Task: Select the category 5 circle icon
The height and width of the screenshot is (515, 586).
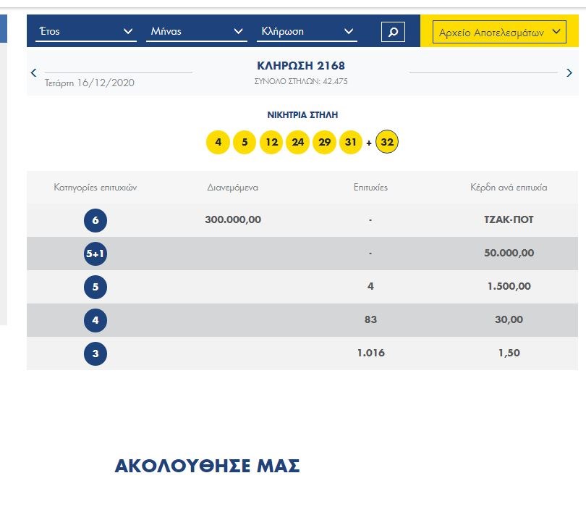Action: point(95,287)
